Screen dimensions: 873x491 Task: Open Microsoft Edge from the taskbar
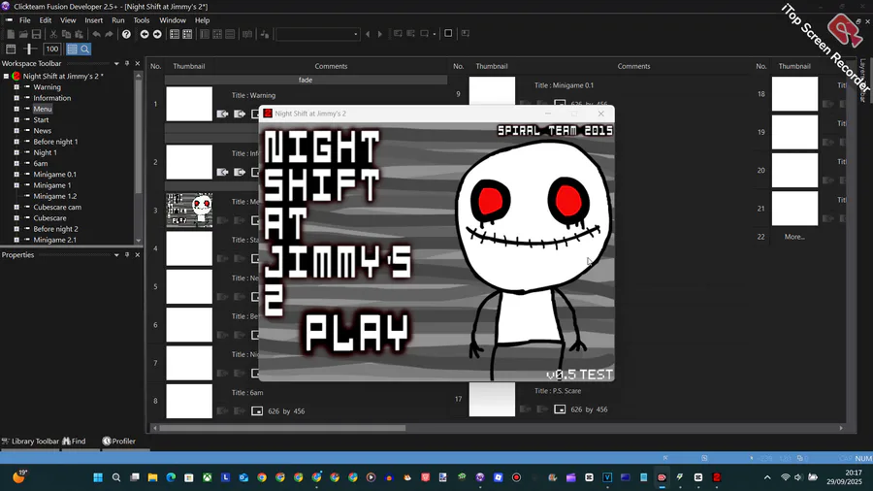(x=171, y=477)
